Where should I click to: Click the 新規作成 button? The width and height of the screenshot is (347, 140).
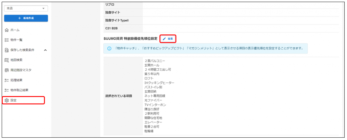26,18
